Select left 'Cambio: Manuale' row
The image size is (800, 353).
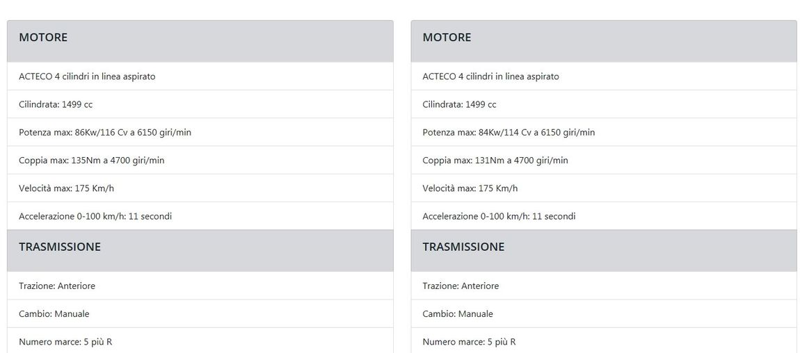pos(200,314)
